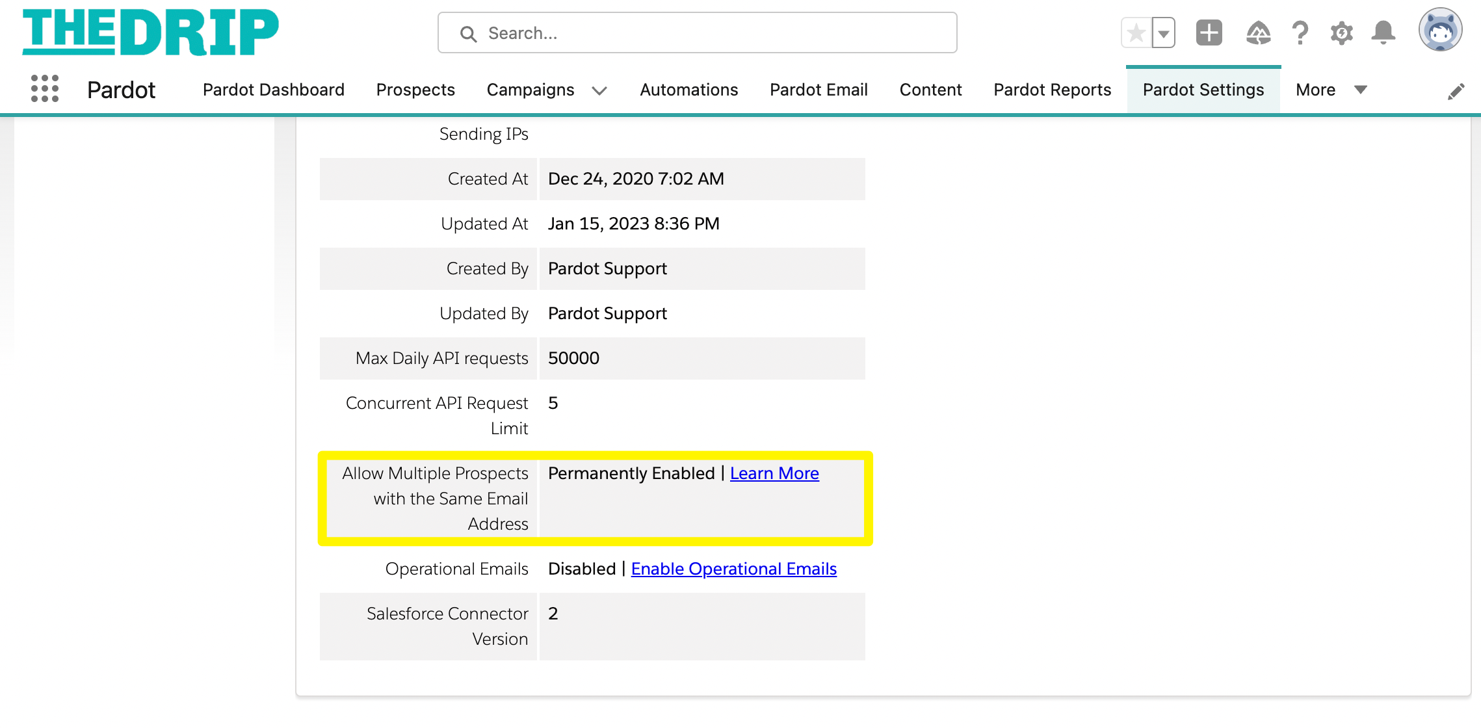
Task: View notifications bell icon
Action: pos(1383,32)
